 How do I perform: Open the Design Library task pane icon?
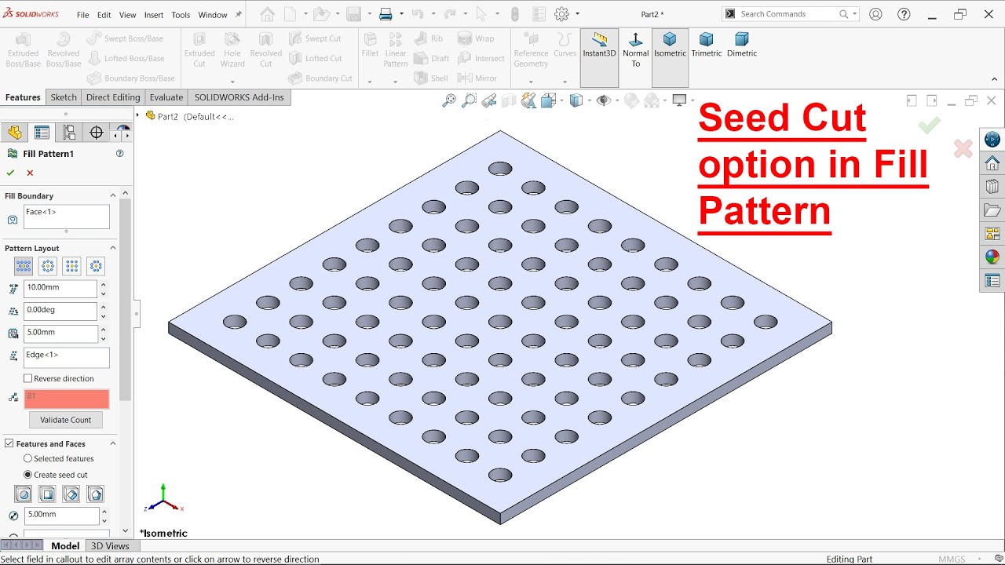(x=992, y=187)
